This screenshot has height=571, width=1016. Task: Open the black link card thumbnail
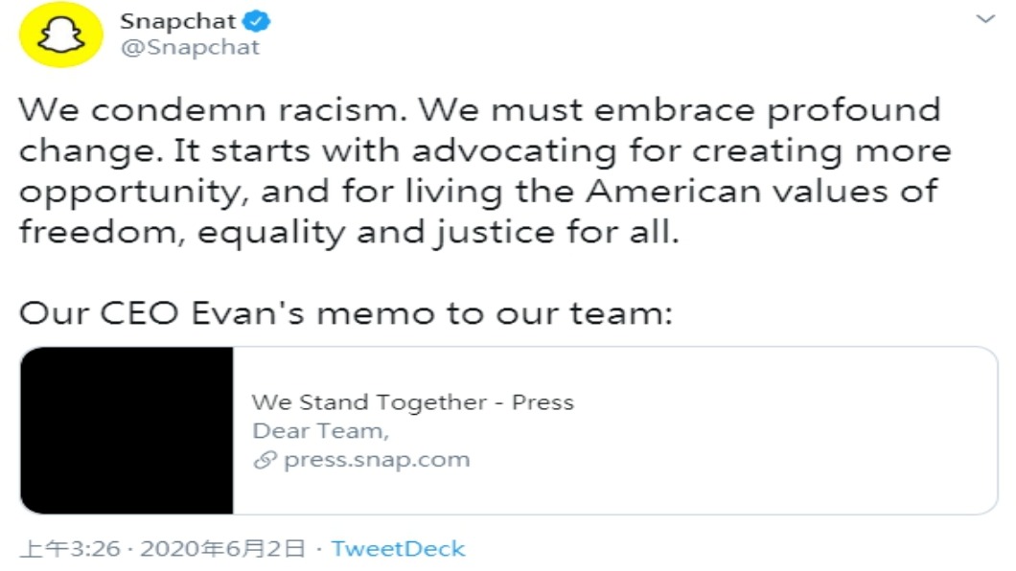point(127,430)
